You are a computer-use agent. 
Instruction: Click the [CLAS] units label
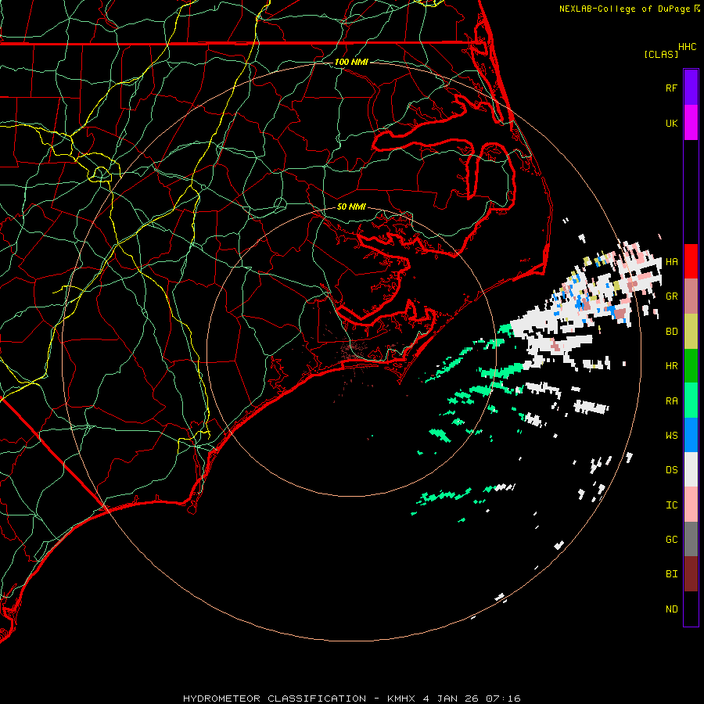661,55
